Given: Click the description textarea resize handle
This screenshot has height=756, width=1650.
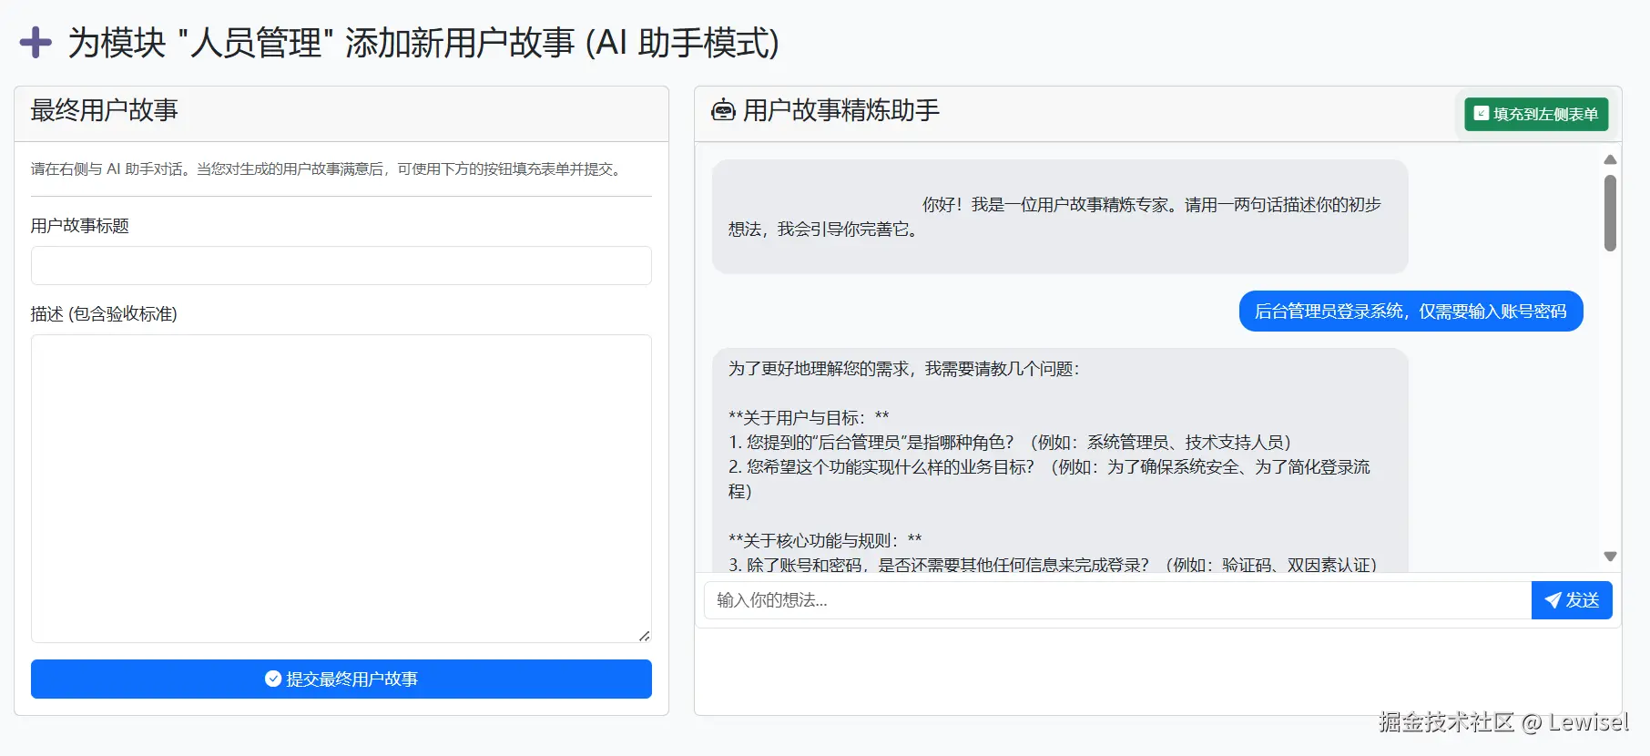Looking at the screenshot, I should [644, 636].
